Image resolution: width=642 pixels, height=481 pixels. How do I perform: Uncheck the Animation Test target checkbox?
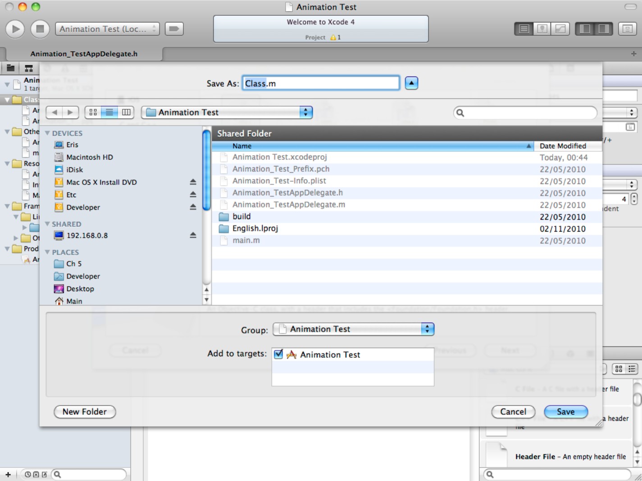(x=278, y=354)
